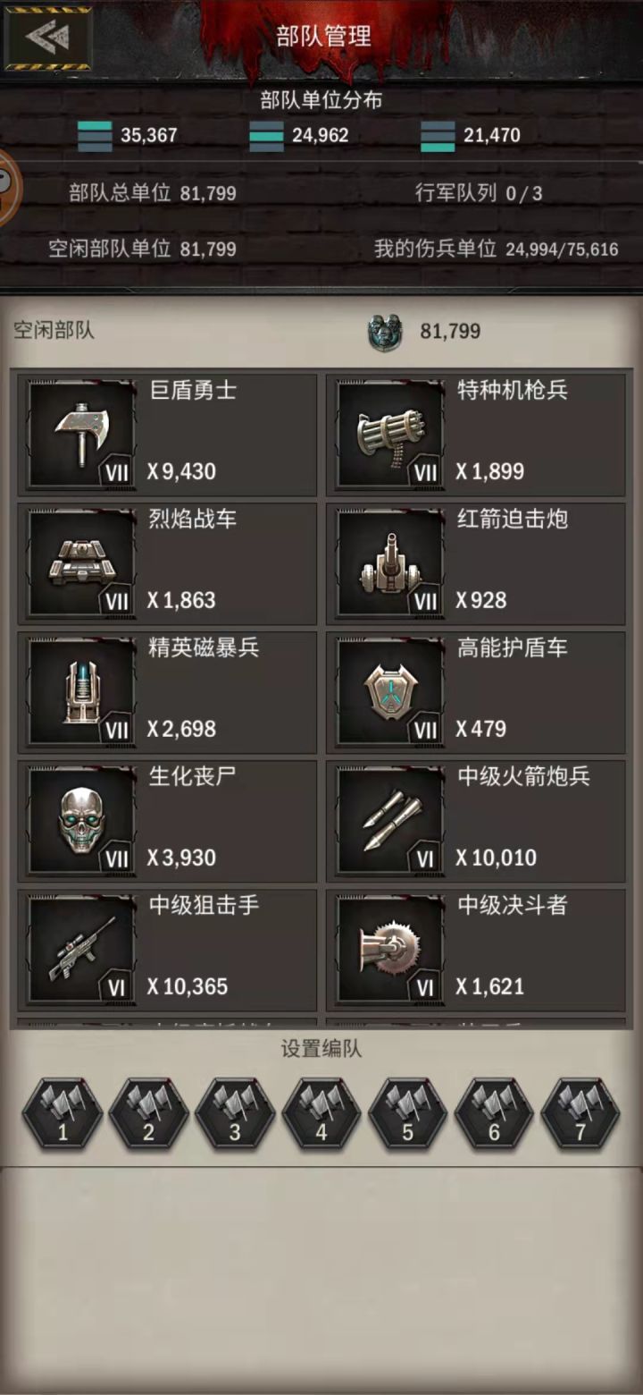Tap the back-row troop distribution bar 21,470
This screenshot has height=1395, width=643.
pos(438,136)
